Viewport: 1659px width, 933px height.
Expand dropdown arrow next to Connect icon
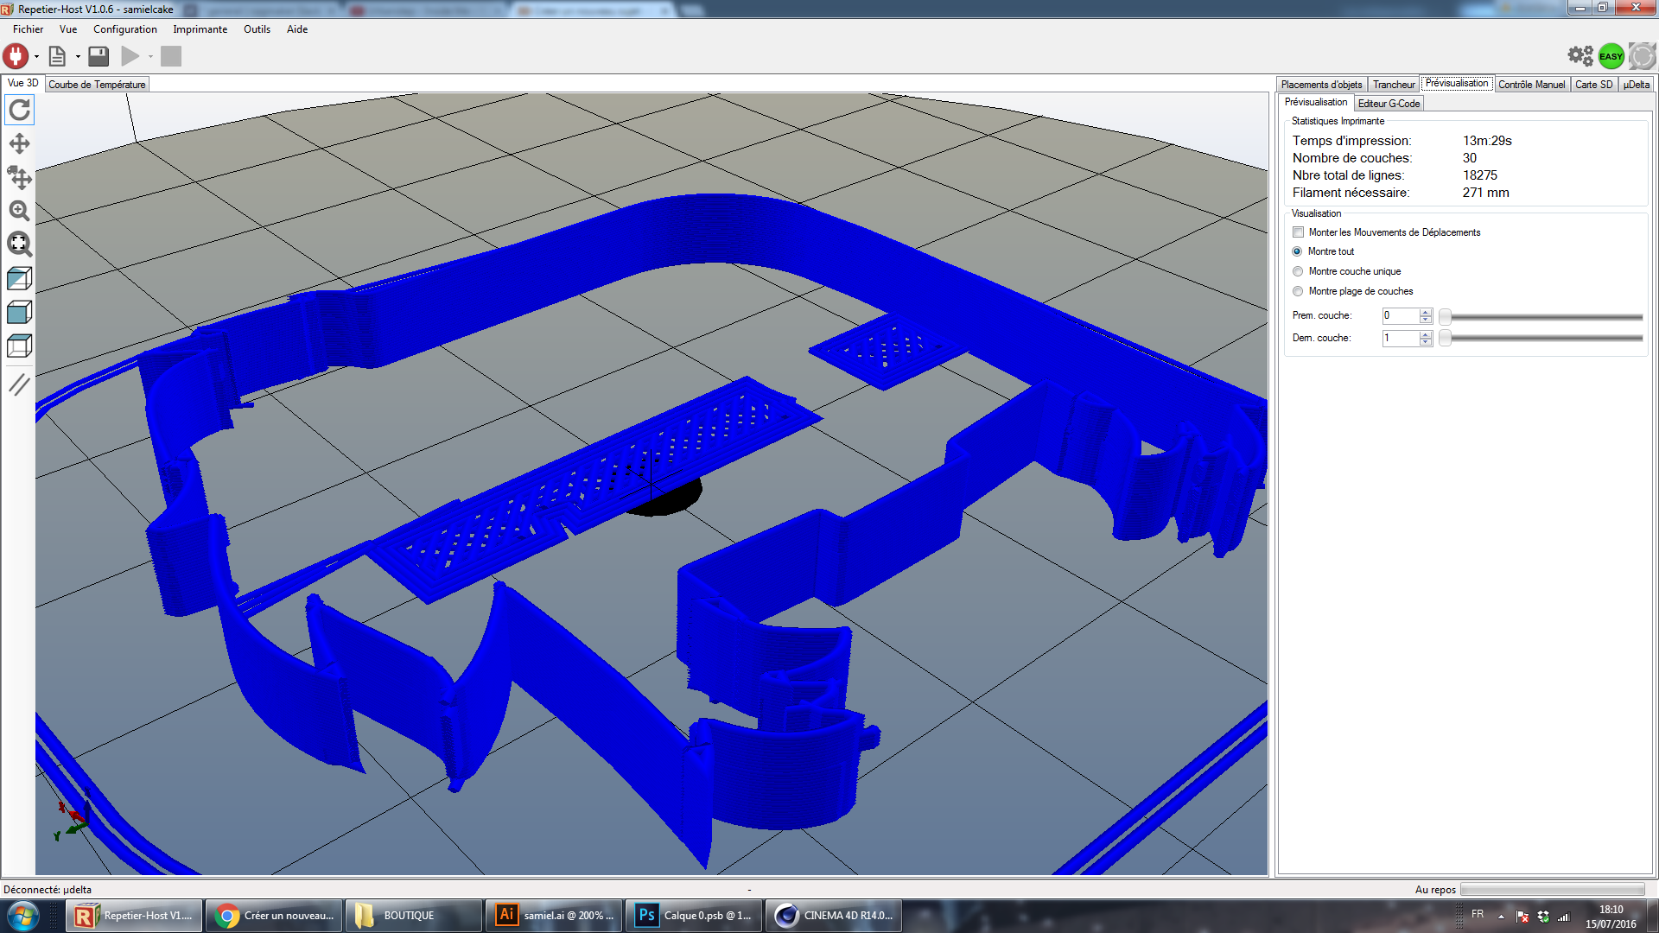click(36, 57)
